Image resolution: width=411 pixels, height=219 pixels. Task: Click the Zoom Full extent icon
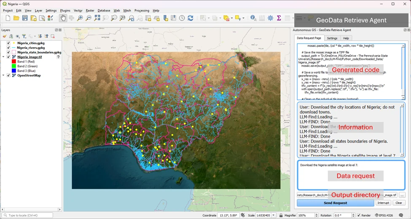(x=97, y=18)
